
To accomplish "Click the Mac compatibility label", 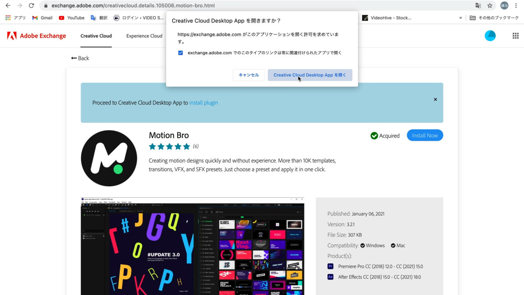I will 401,245.
